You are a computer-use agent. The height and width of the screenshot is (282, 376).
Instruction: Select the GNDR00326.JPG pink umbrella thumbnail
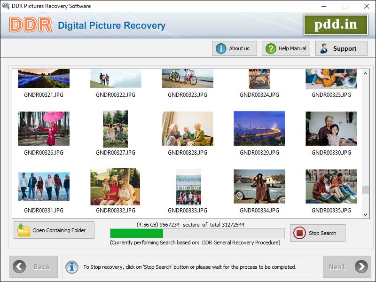(x=43, y=128)
